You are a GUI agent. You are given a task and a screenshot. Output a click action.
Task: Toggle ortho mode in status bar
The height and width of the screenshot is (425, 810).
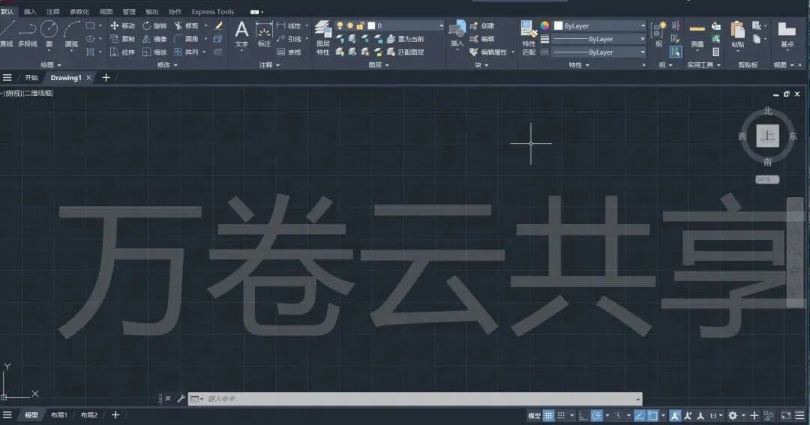coord(583,415)
